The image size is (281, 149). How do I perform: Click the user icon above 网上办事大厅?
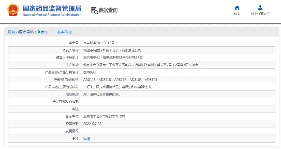click(260, 8)
